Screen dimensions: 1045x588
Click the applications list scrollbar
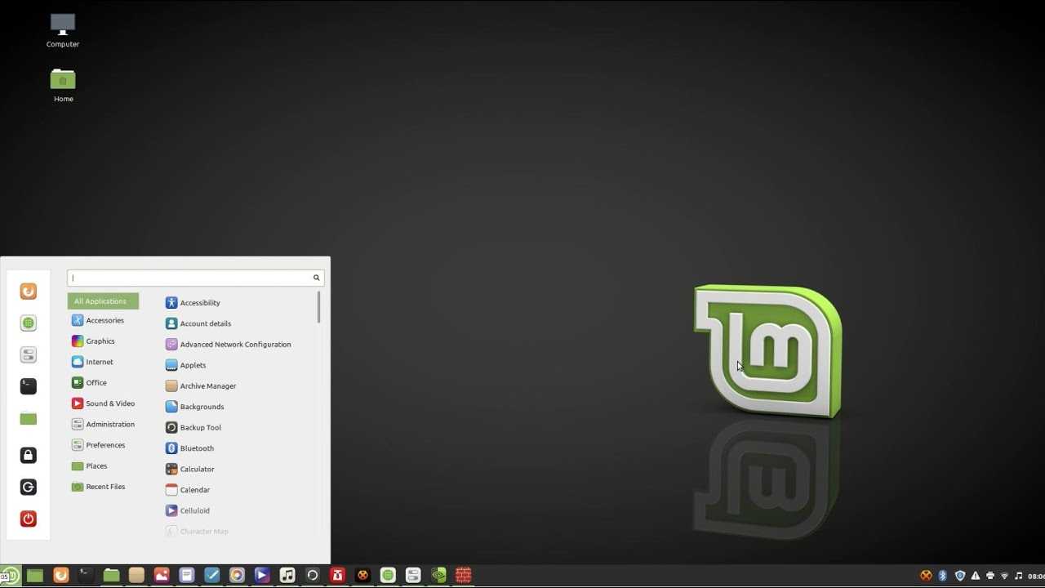point(318,308)
